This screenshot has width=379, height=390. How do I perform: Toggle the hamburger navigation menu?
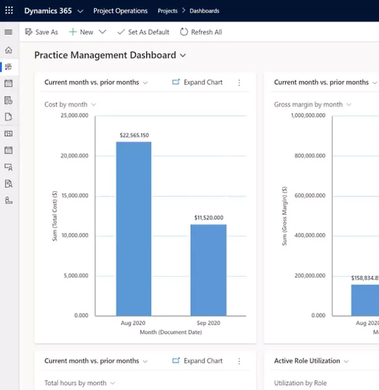pyautogui.click(x=8, y=32)
